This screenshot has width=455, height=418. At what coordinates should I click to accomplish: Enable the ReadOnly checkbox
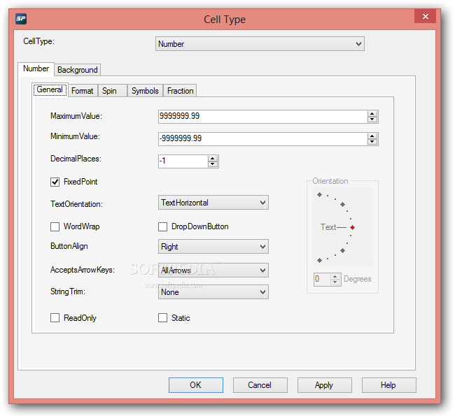55,318
